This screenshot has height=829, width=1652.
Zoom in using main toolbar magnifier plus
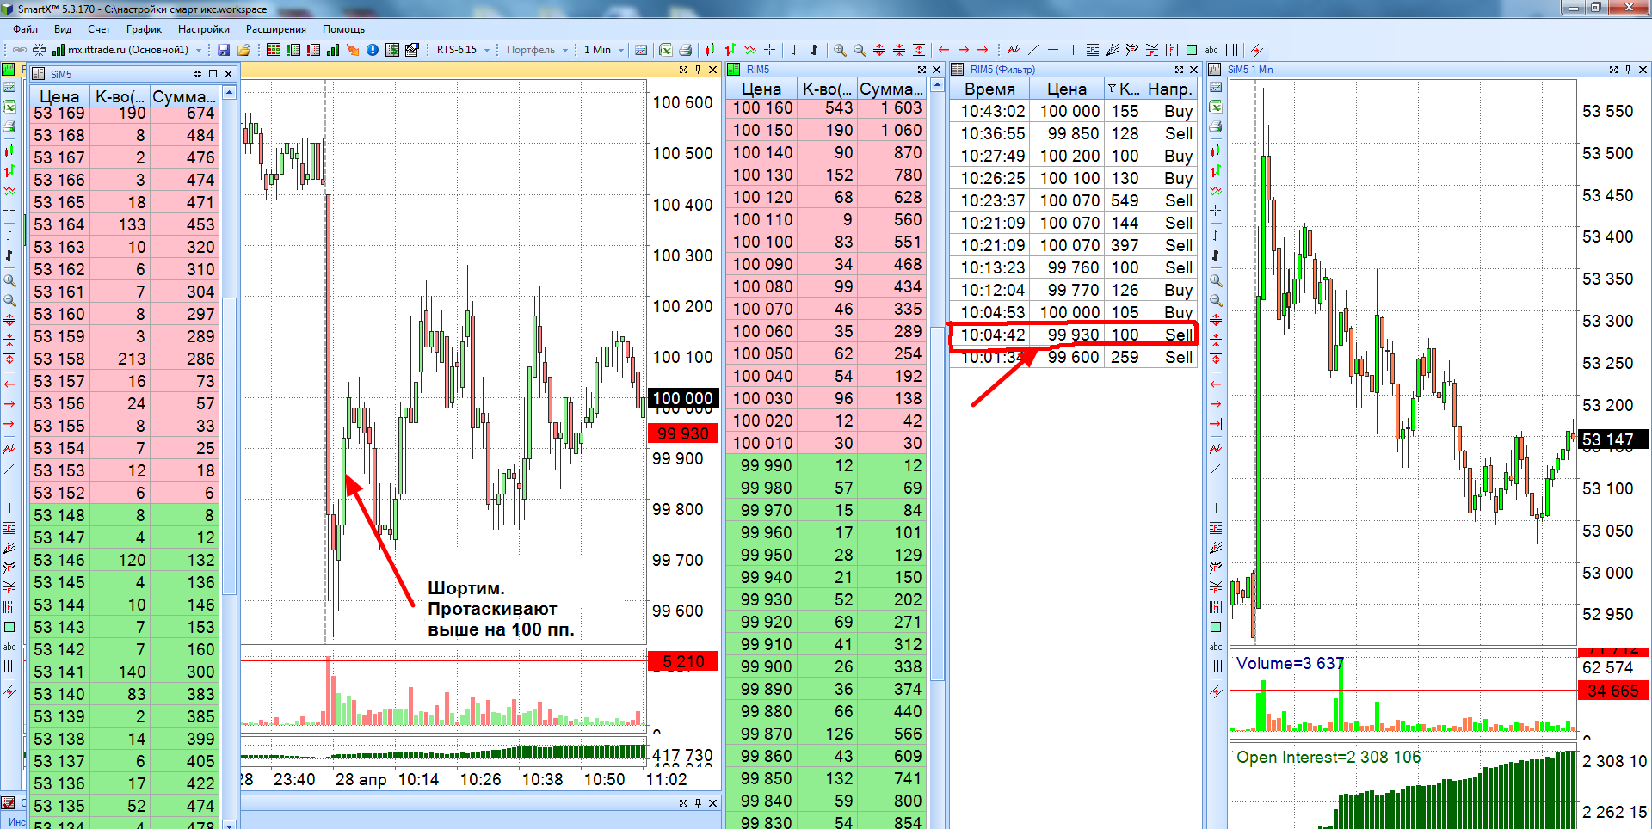click(840, 50)
